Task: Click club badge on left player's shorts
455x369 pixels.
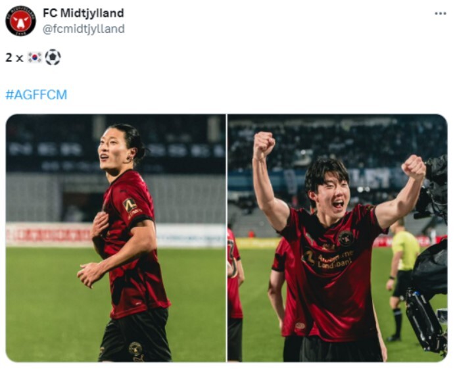Action: click(x=135, y=349)
